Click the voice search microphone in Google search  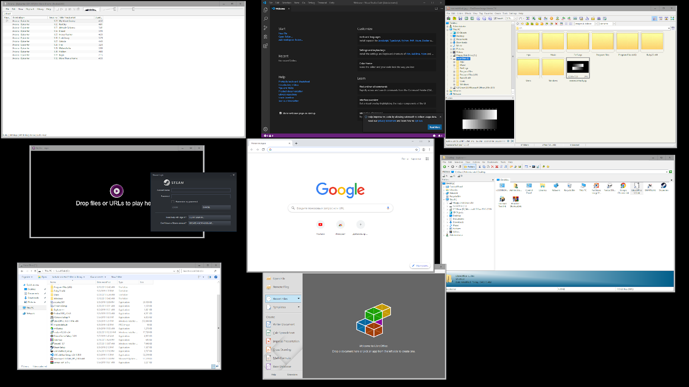[x=388, y=208]
